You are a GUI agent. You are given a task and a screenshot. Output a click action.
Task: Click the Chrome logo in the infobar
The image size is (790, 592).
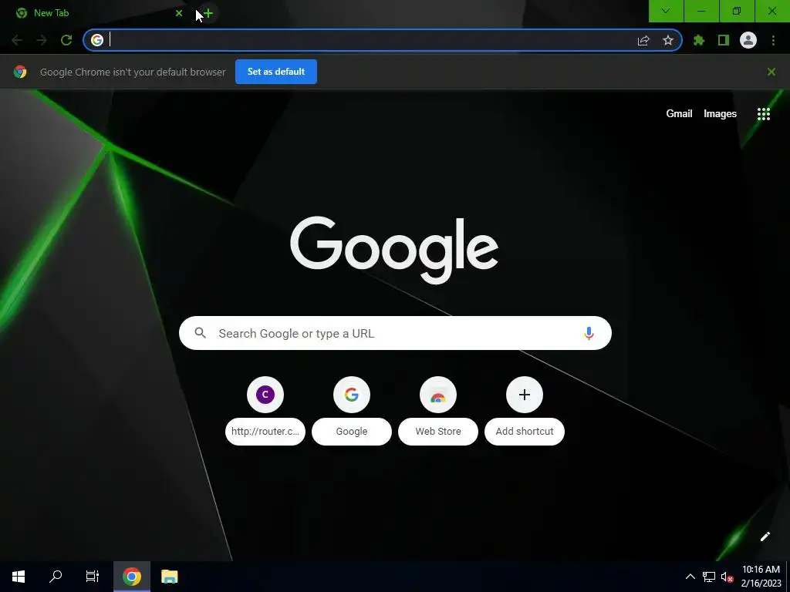click(20, 72)
